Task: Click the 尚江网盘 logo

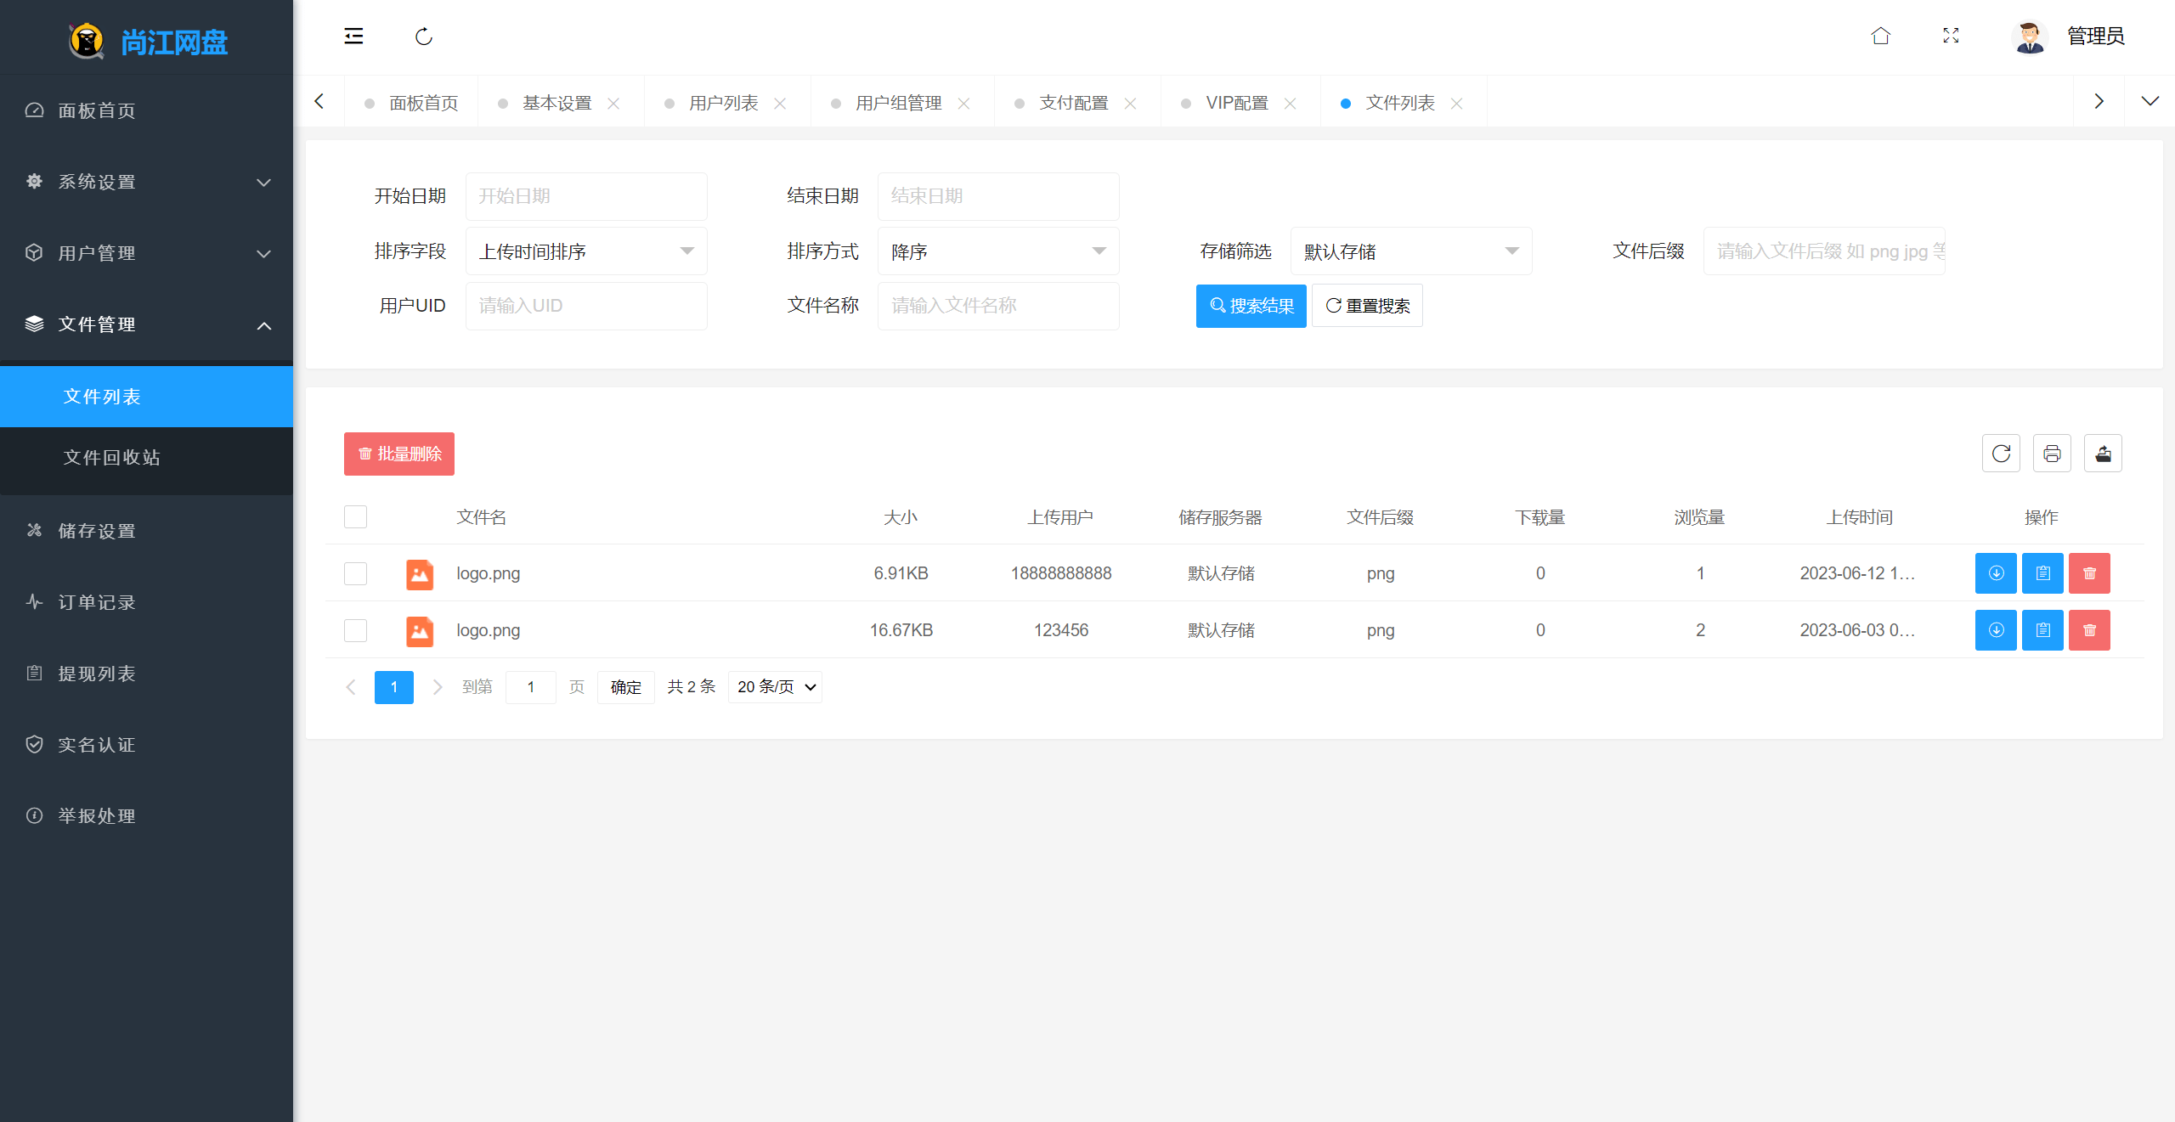Action: pyautogui.click(x=147, y=41)
